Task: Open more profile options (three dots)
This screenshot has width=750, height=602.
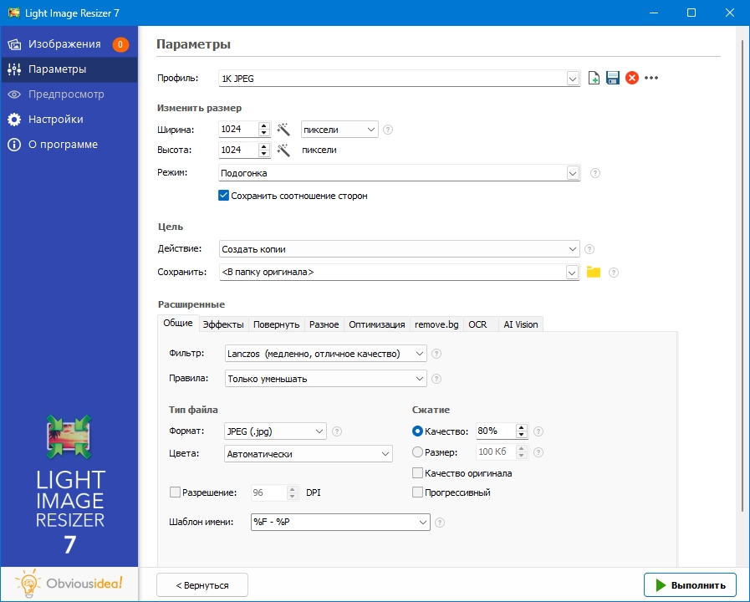Action: tap(651, 78)
